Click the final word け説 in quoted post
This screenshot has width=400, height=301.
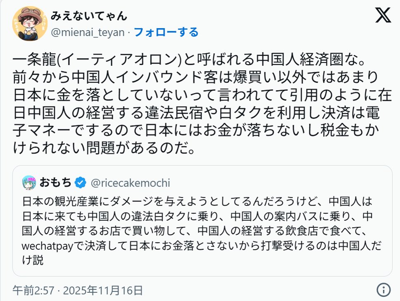(32, 260)
